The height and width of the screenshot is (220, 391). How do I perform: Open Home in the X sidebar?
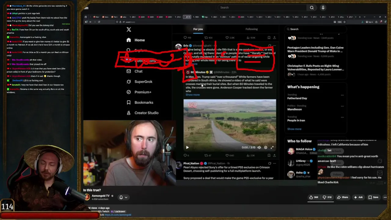(136, 40)
